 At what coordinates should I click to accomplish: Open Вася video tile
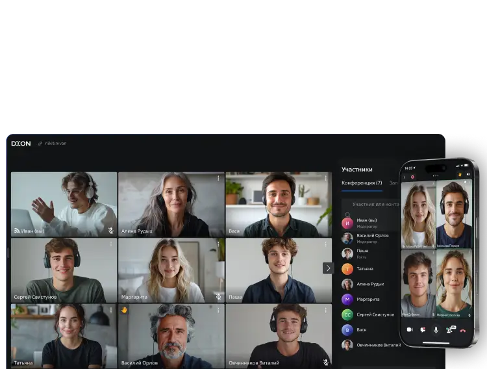coord(279,205)
